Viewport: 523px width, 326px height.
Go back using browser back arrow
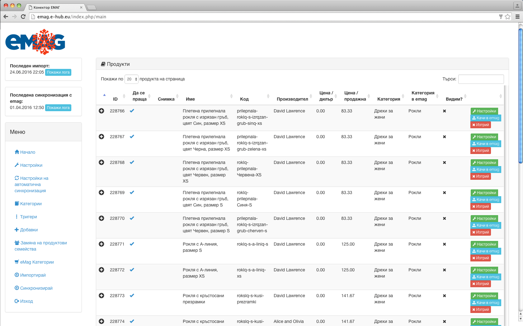click(6, 17)
